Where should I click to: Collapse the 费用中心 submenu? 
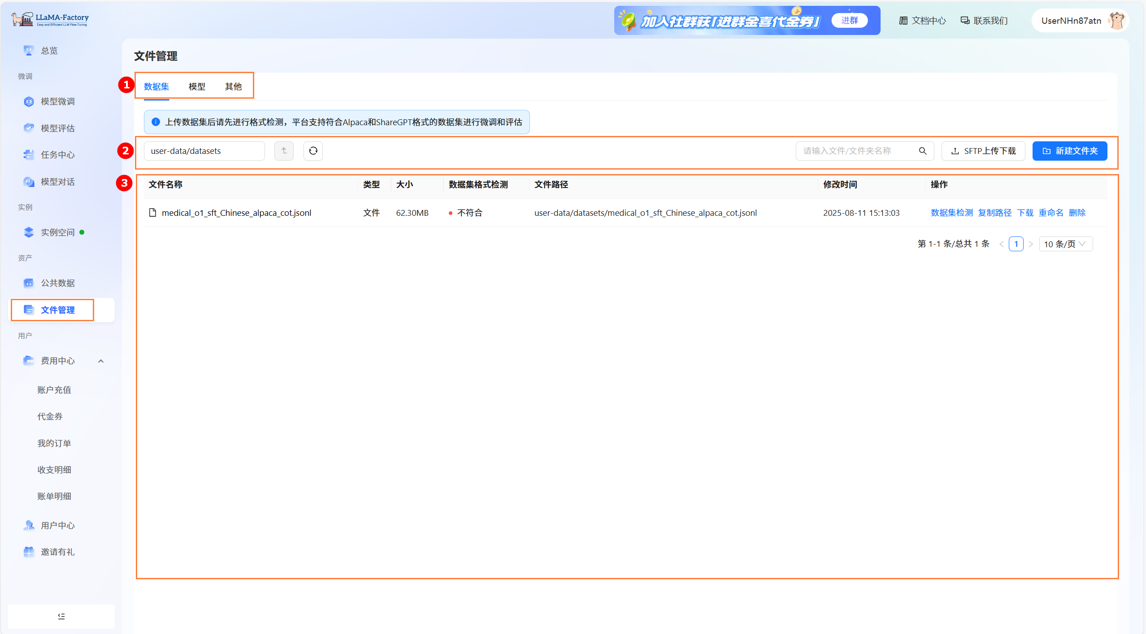pos(101,361)
